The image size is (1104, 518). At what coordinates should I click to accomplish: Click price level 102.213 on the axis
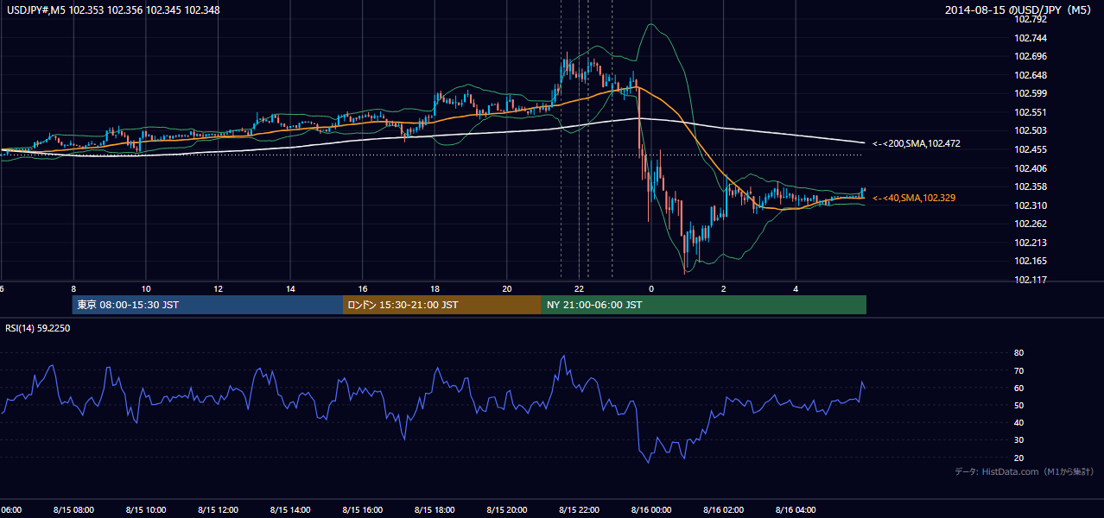click(1031, 243)
